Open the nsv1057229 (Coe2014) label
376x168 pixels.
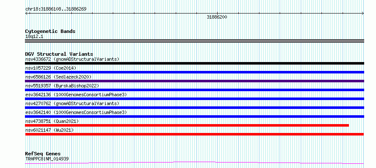(x=51, y=68)
